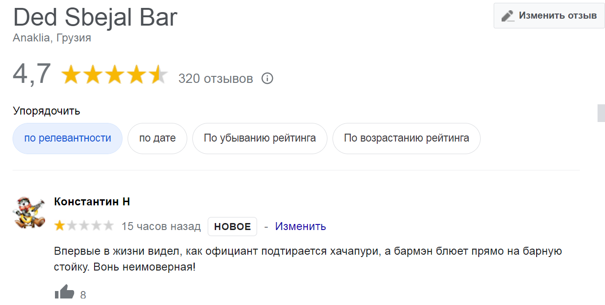Click the third star of the 4,7 rating

[x=115, y=75]
